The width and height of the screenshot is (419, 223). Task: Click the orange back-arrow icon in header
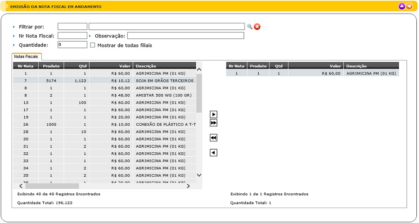click(409, 6)
